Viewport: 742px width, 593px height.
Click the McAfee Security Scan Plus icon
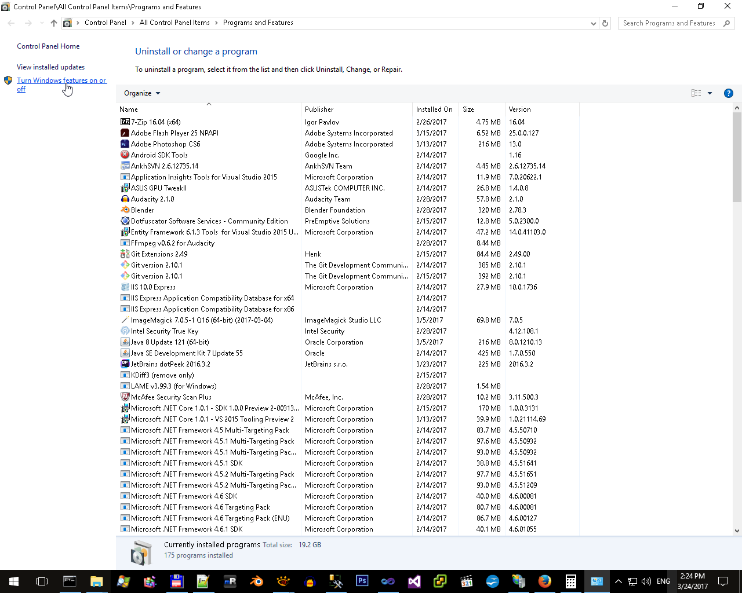coord(125,397)
